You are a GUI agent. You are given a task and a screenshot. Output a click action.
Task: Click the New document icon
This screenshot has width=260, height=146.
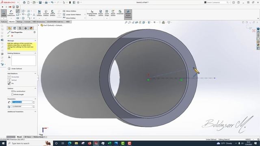(28, 2)
